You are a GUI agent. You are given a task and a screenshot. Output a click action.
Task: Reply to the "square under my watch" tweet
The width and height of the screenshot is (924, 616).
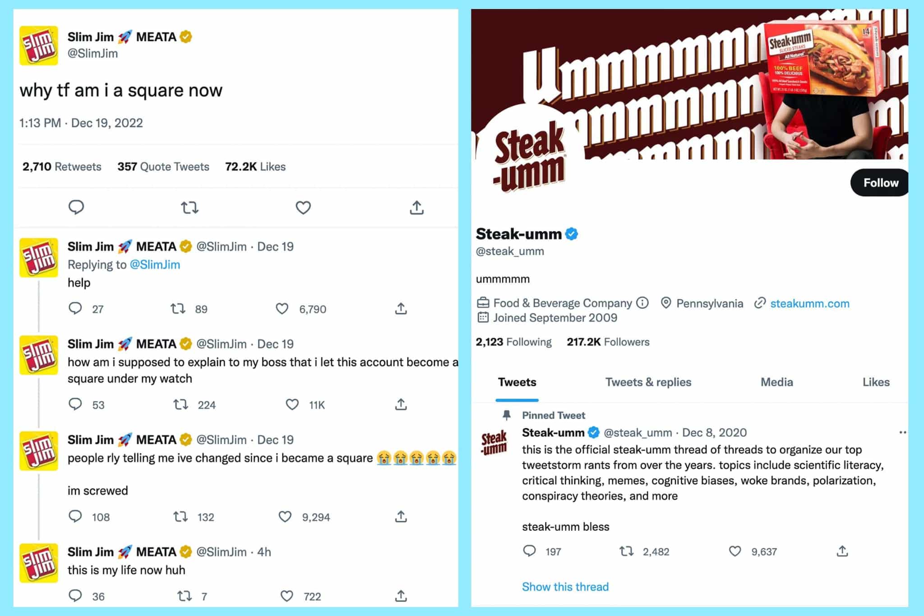(75, 405)
